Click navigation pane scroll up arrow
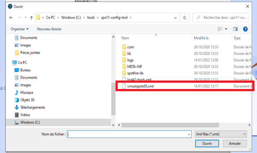Image resolution: width=257 pixels, height=153 pixels. (x=113, y=37)
